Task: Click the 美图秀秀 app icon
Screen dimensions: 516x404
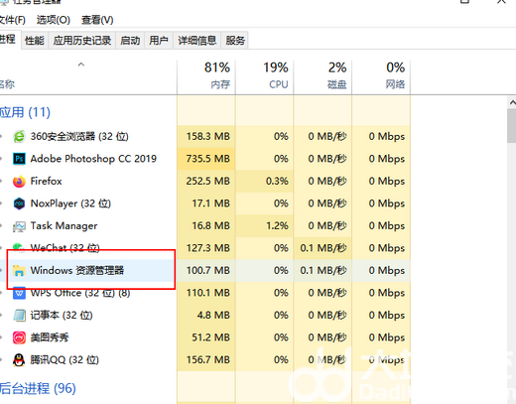Action: 19,337
